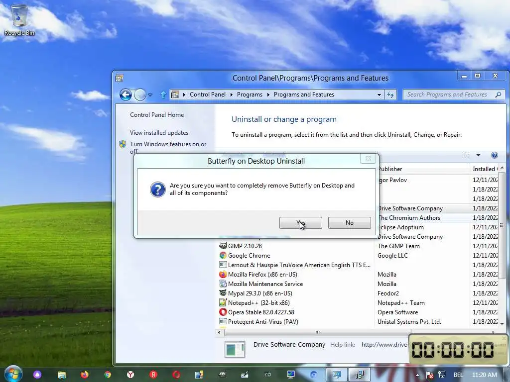Expand the arrow before Control Panel breadcrumb
Screen dimensions: 510x382
point(184,95)
